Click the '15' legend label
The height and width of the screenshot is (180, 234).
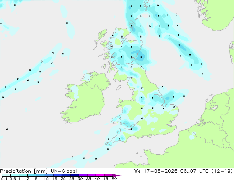(x=55, y=179)
